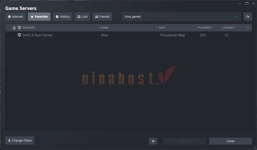The height and width of the screenshot is (150, 257).
Task: Sort by the VAC shield column icon
Action: [19, 28]
